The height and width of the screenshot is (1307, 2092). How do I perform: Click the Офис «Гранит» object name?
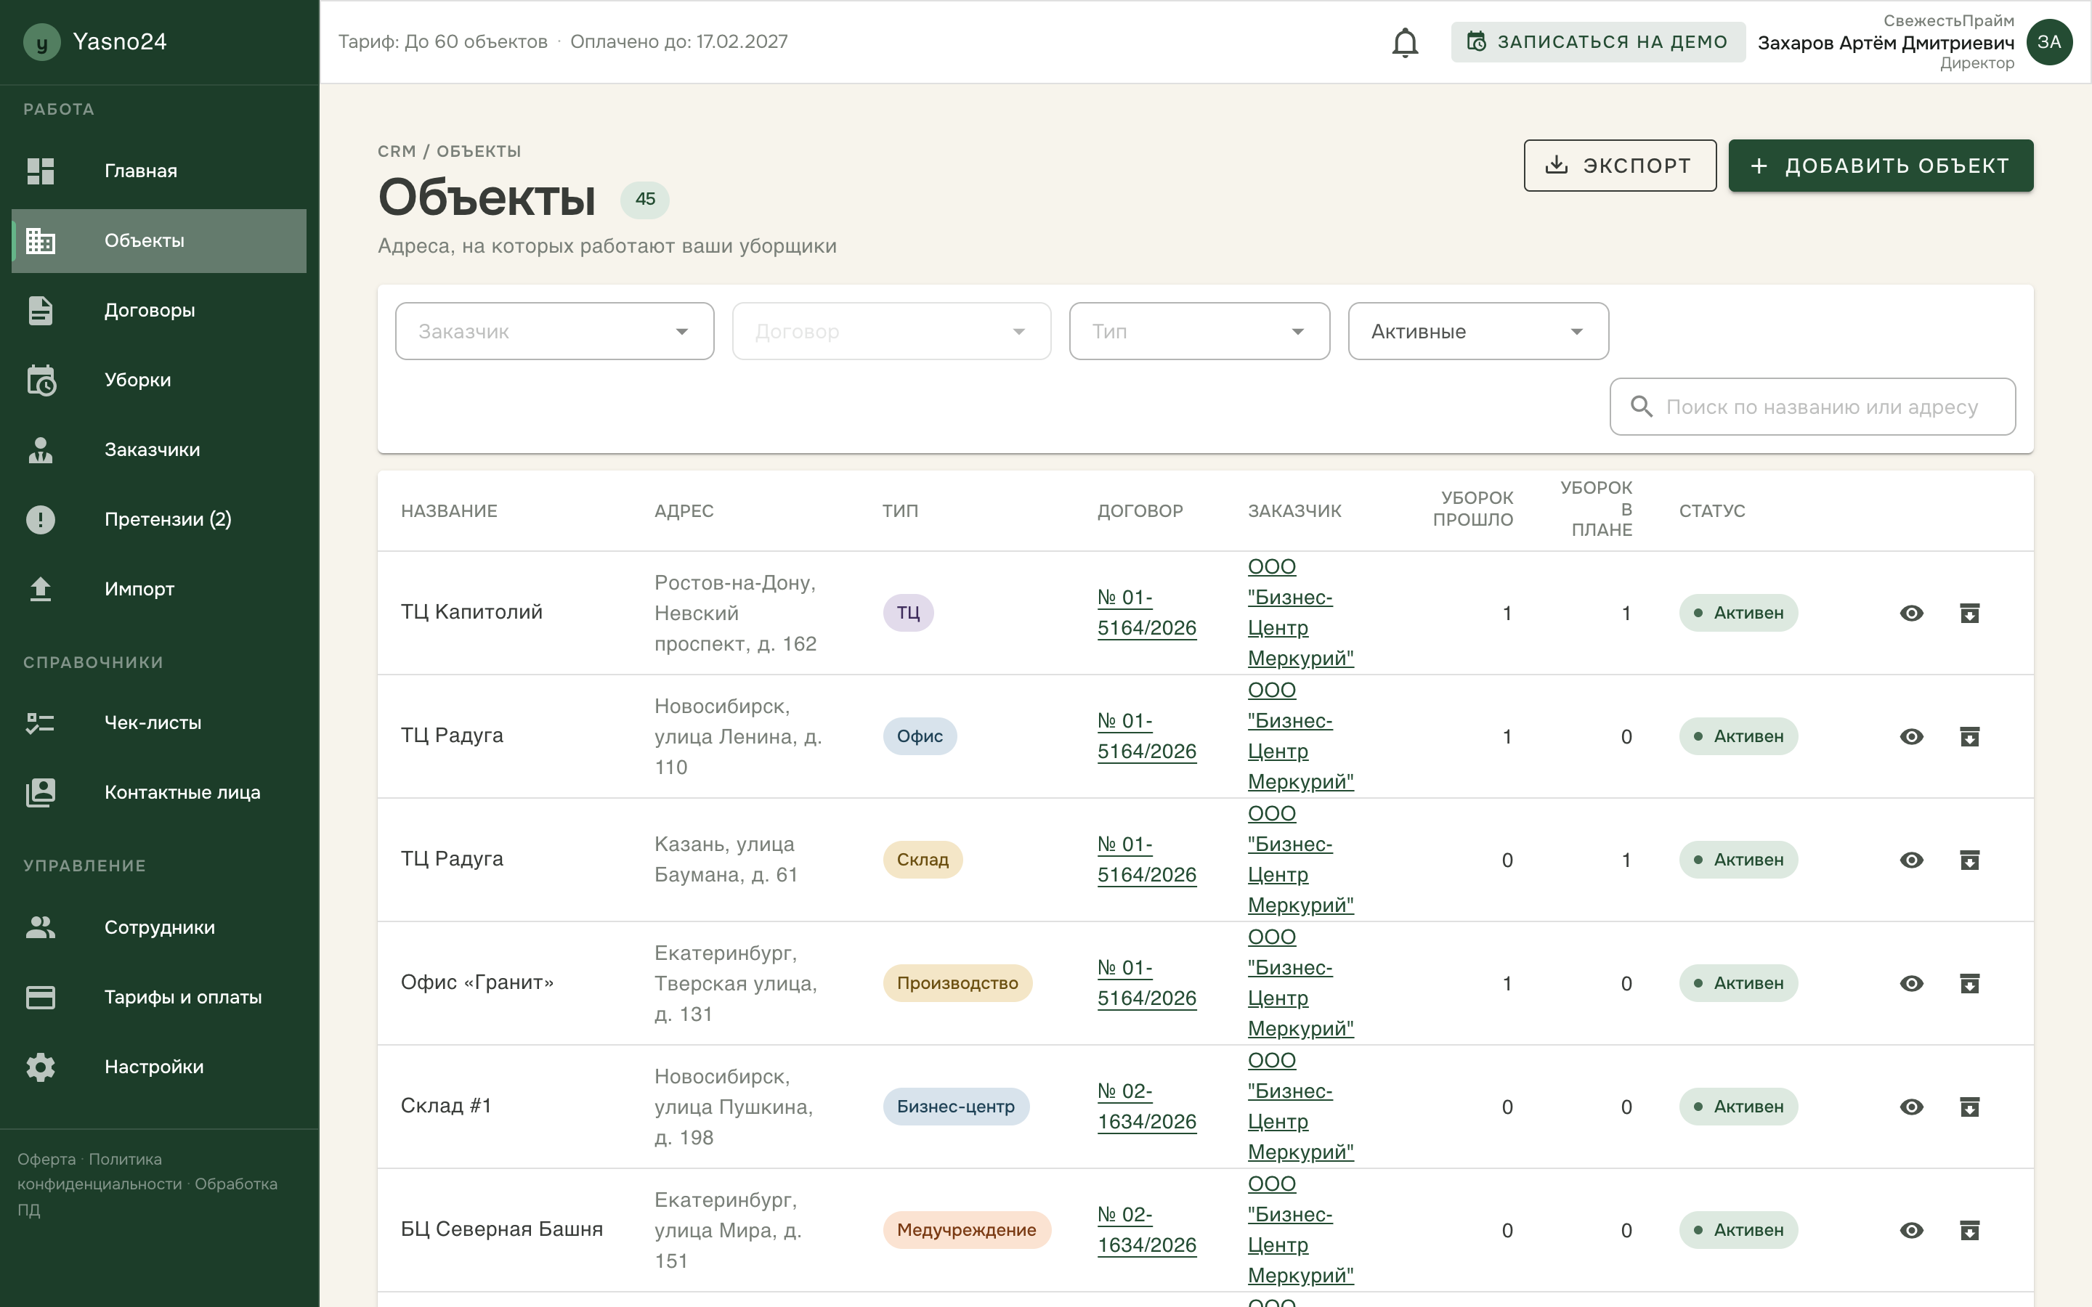pyautogui.click(x=477, y=983)
